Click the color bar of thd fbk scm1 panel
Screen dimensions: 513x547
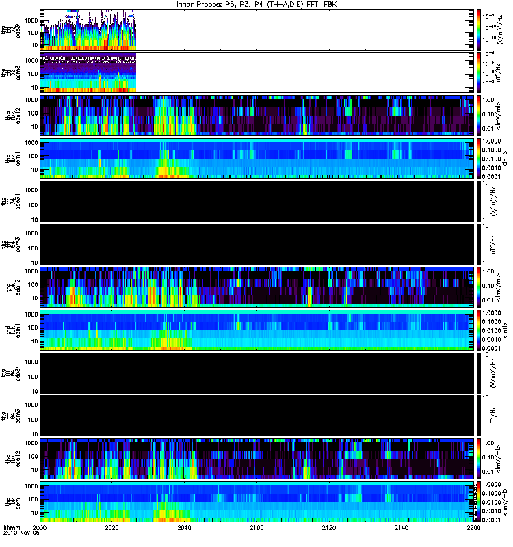[x=479, y=330]
